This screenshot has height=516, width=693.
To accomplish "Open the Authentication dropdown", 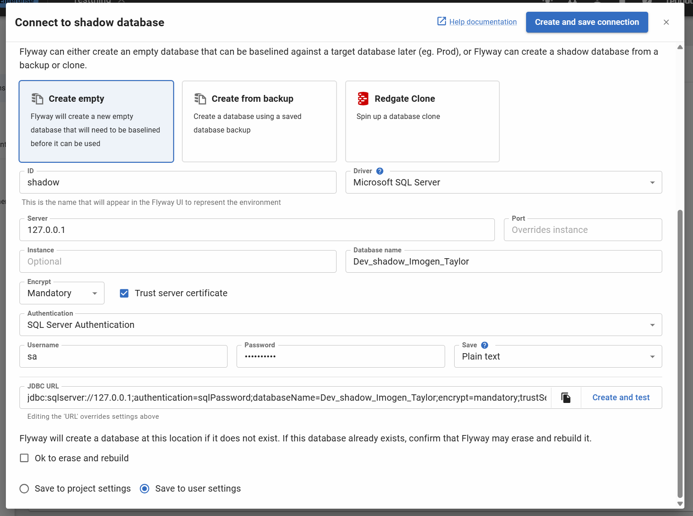I will click(x=341, y=325).
